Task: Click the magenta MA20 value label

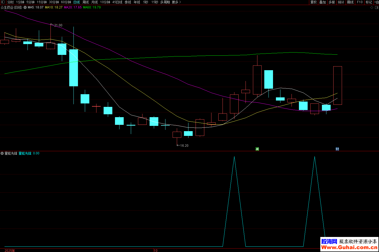Action: click(73, 7)
